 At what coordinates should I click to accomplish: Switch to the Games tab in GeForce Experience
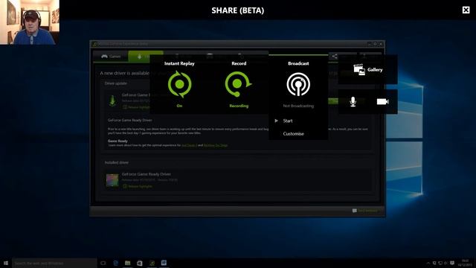coord(111,57)
